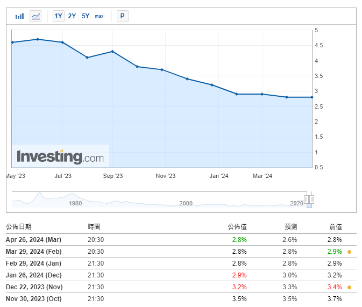This screenshot has width=362, height=307.
Task: Select the max time range
Action: [x=99, y=16]
